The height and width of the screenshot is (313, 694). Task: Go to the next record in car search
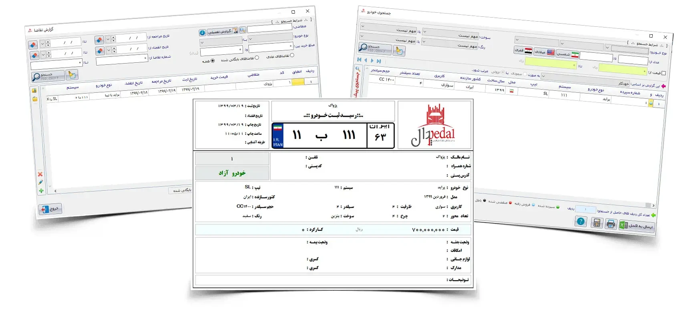pyautogui.click(x=372, y=60)
